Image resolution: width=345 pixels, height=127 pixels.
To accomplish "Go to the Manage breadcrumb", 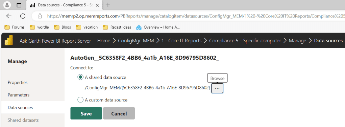I will pos(297,41).
